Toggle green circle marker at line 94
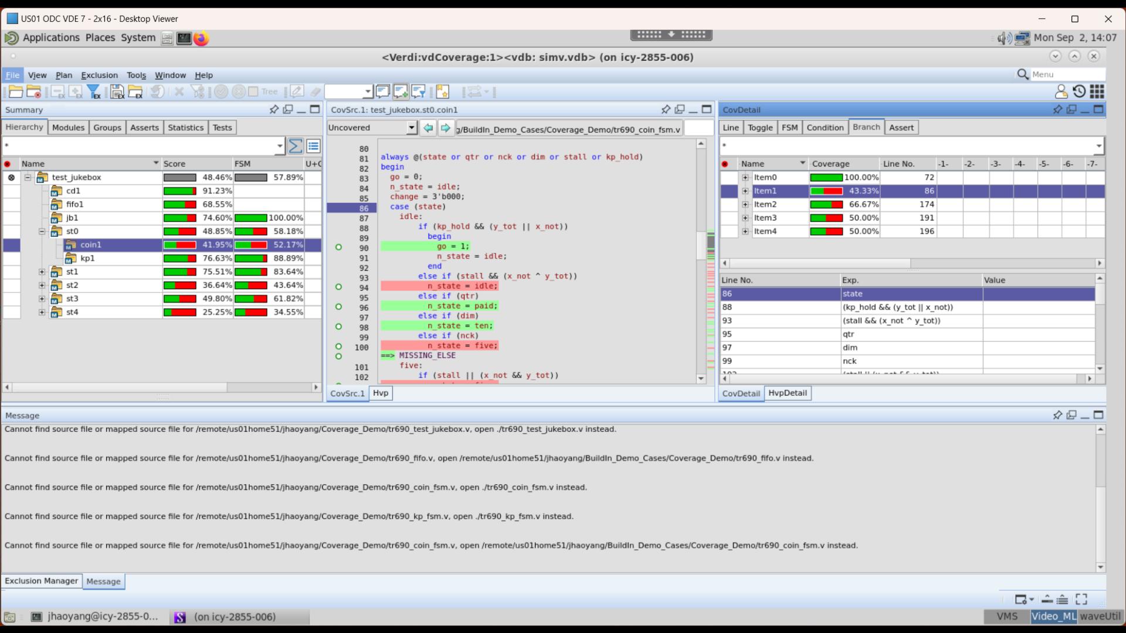1126x633 pixels. (338, 287)
